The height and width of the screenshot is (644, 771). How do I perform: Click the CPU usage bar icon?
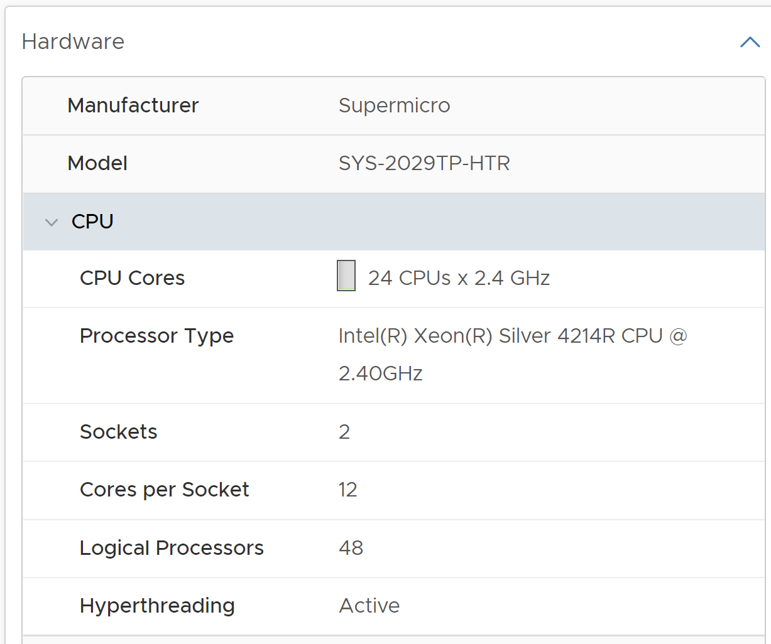(x=346, y=276)
